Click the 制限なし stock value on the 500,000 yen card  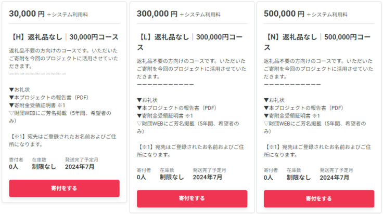[299, 177]
